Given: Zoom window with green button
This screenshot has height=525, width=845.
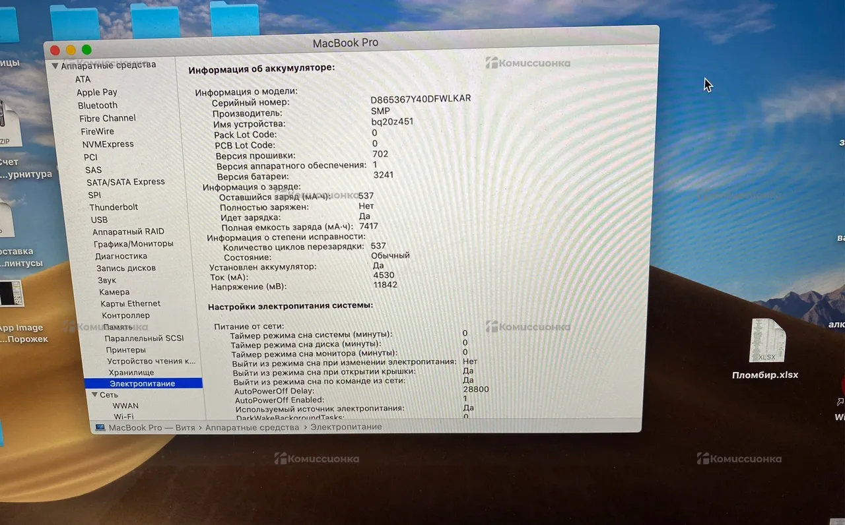Looking at the screenshot, I should [86, 50].
